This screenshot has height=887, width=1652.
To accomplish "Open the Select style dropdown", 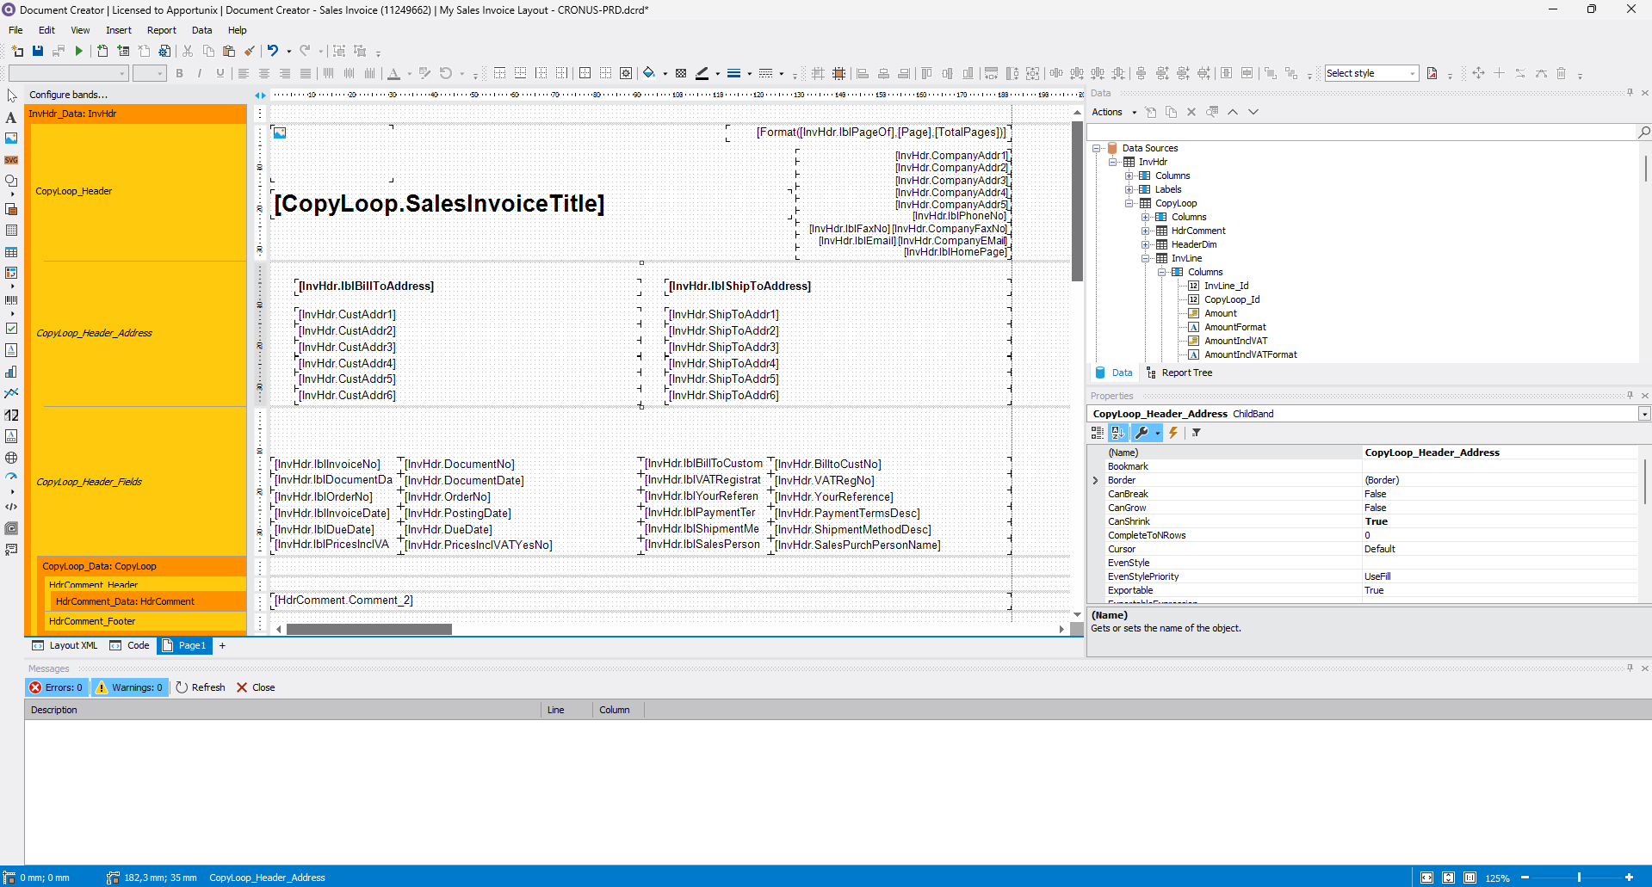I will tap(1370, 73).
